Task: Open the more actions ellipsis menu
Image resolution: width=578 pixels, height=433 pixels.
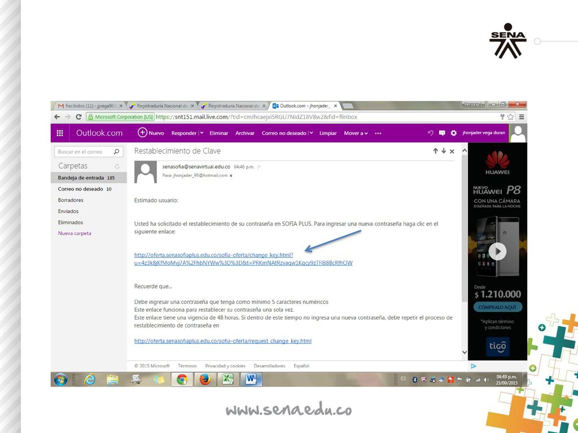Action: click(378, 133)
